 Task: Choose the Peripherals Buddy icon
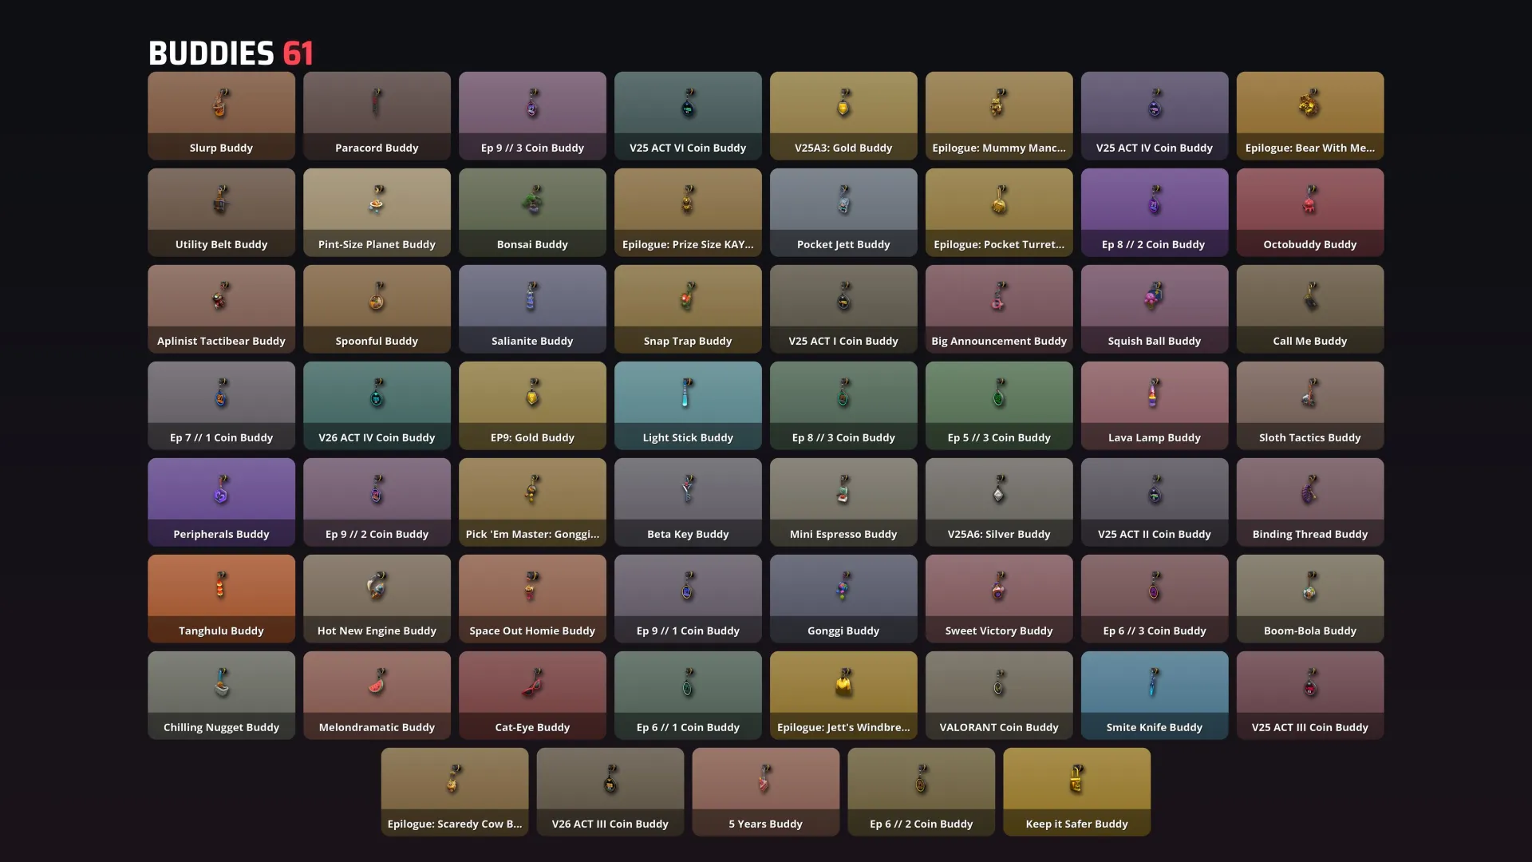pyautogui.click(x=221, y=489)
